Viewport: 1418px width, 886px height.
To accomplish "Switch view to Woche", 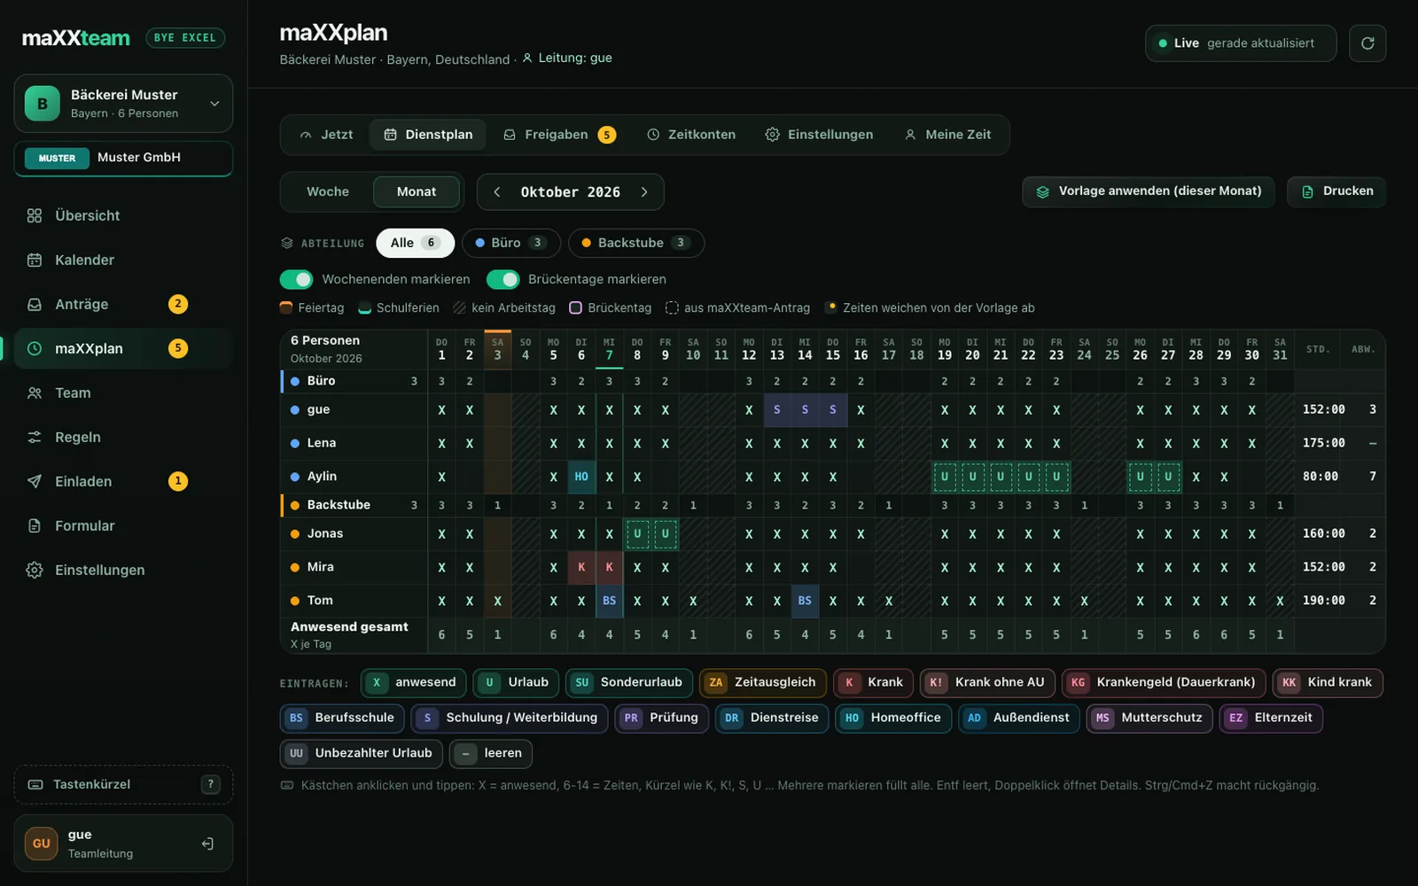I will [328, 191].
